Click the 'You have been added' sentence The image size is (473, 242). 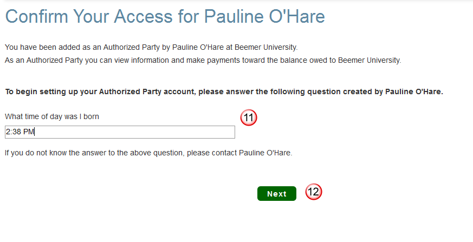point(151,47)
